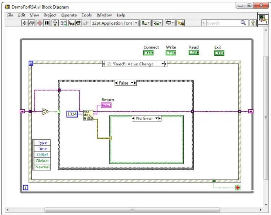Open the Help menu

tap(121, 15)
